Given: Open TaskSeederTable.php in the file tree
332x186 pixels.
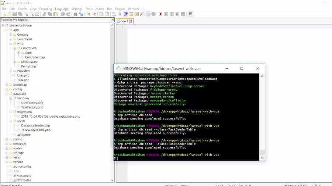Looking at the screenshot, I should [35, 130].
